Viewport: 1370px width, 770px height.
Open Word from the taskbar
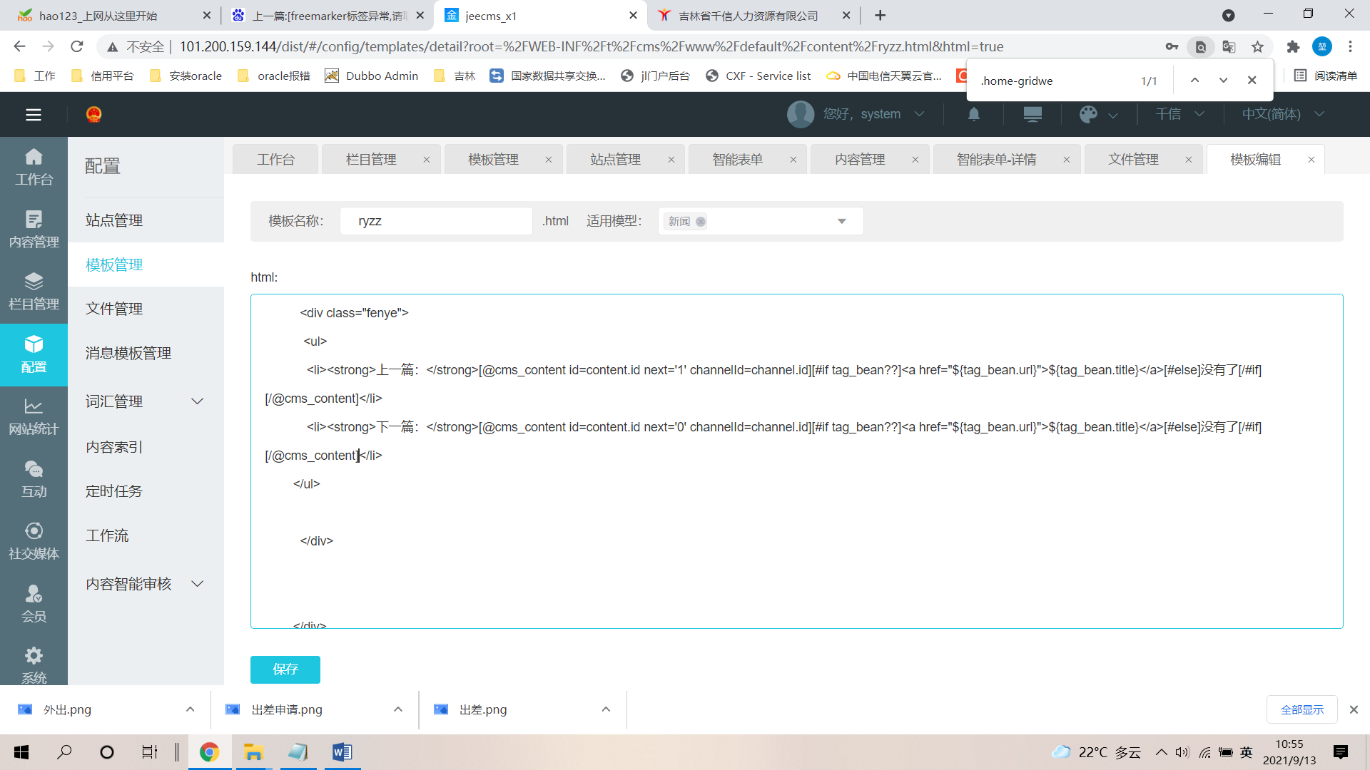point(342,752)
